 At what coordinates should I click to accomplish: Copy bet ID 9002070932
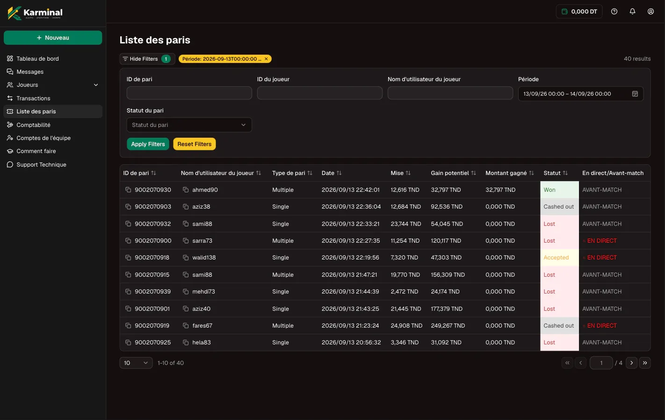click(x=128, y=224)
